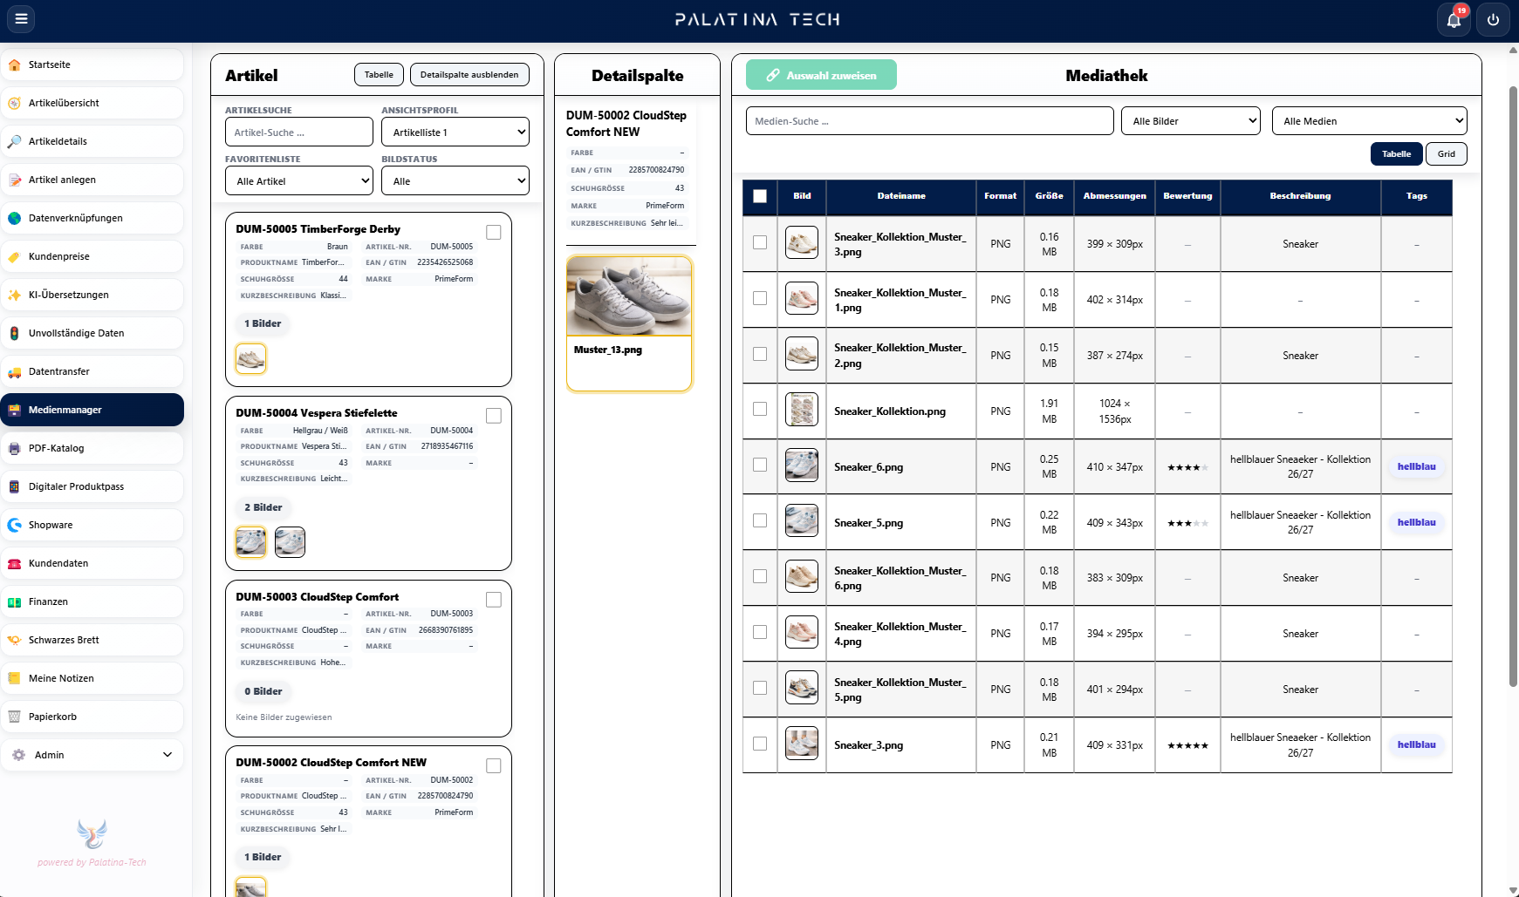Click the star rating of Sneaker_3.png

[1187, 745]
